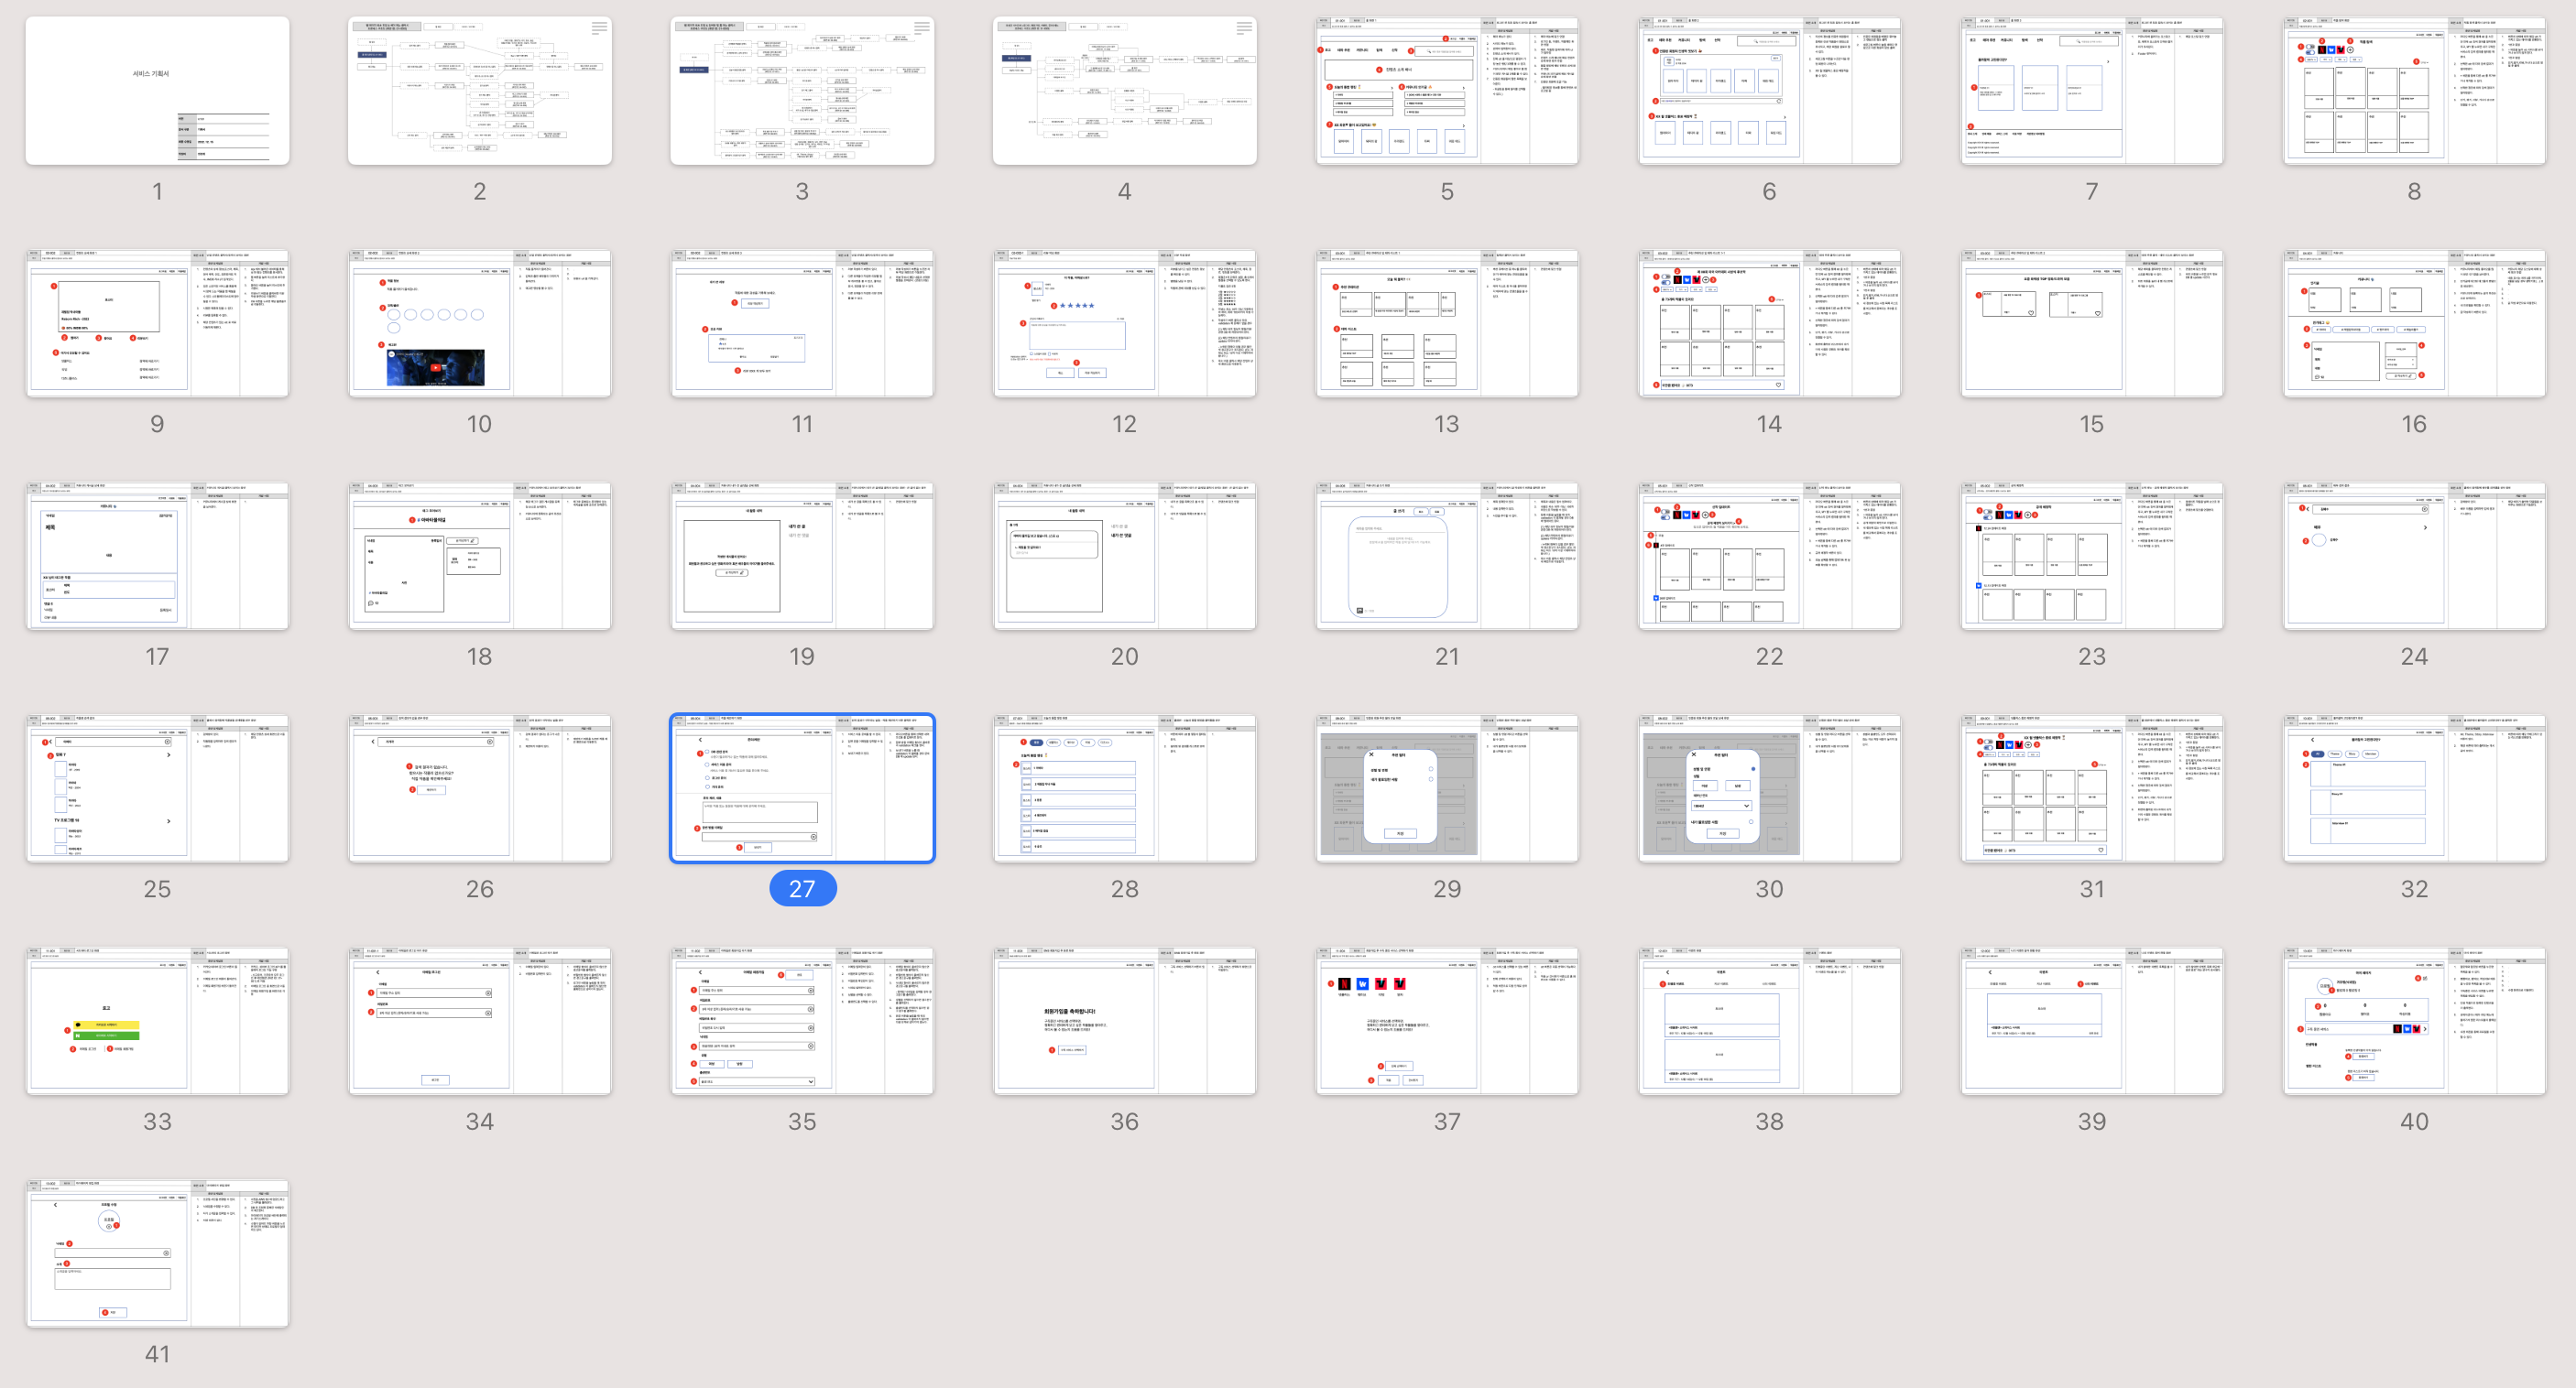Pick slide 12 star rating thumbnail
2576x1388 pixels.
click(x=1125, y=323)
